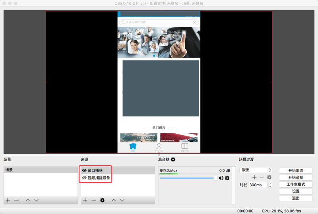Image resolution: width=318 pixels, height=214 pixels.
Task: Remove scene transition with minus
Action: [x=262, y=177]
